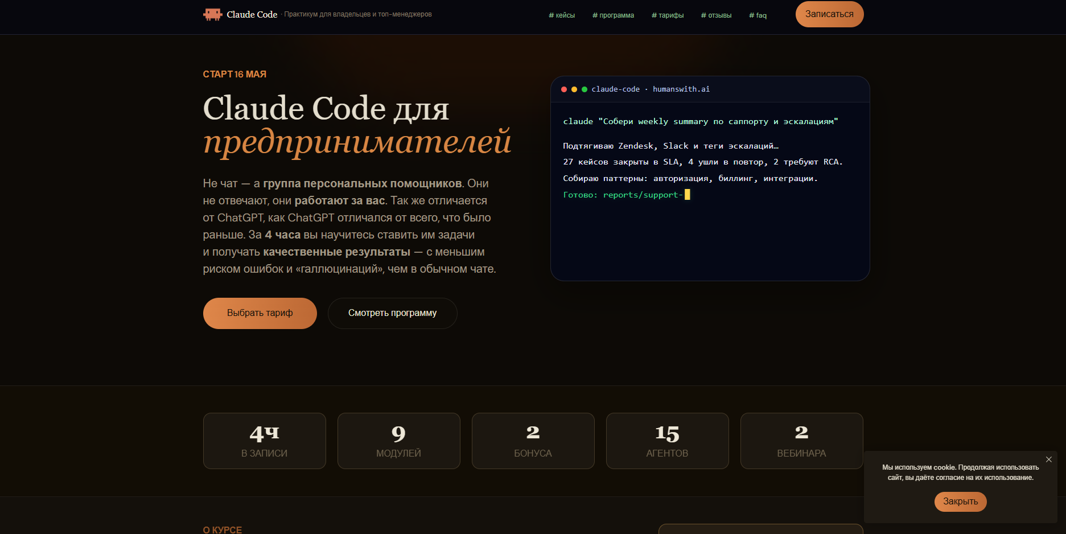This screenshot has width=1066, height=534.
Task: Click the О КУРСЕ section label
Action: pos(223,530)
